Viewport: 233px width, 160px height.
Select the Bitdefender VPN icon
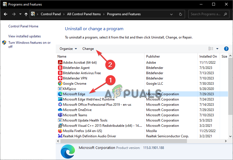pos(60,78)
